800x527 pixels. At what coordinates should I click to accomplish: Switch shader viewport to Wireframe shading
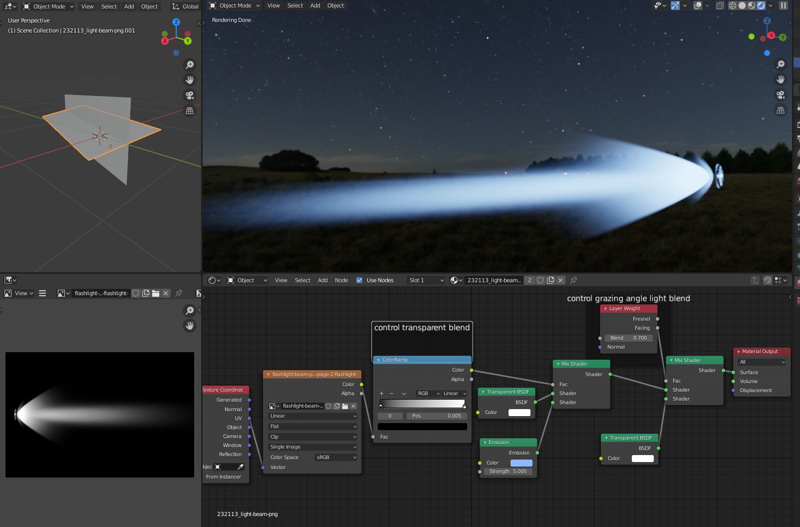pyautogui.click(x=733, y=5)
